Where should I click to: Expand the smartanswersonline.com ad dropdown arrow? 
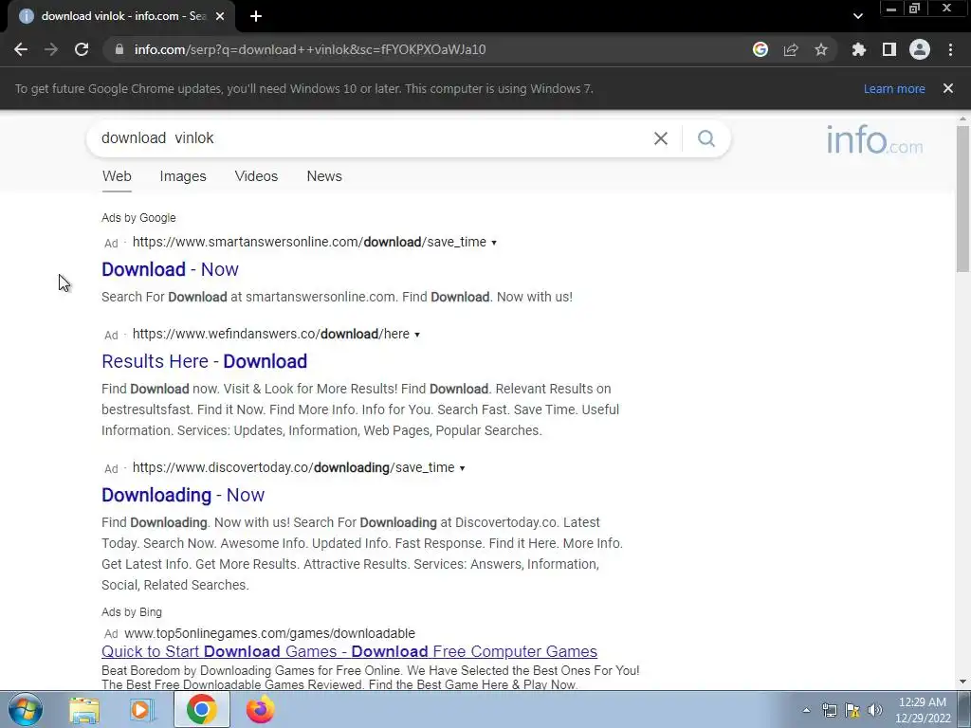tap(493, 243)
